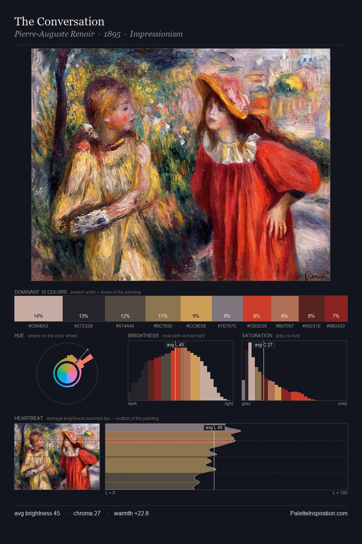Click the 'BRIGHTNESS' section heading
The image size is (362, 544).
(143, 335)
